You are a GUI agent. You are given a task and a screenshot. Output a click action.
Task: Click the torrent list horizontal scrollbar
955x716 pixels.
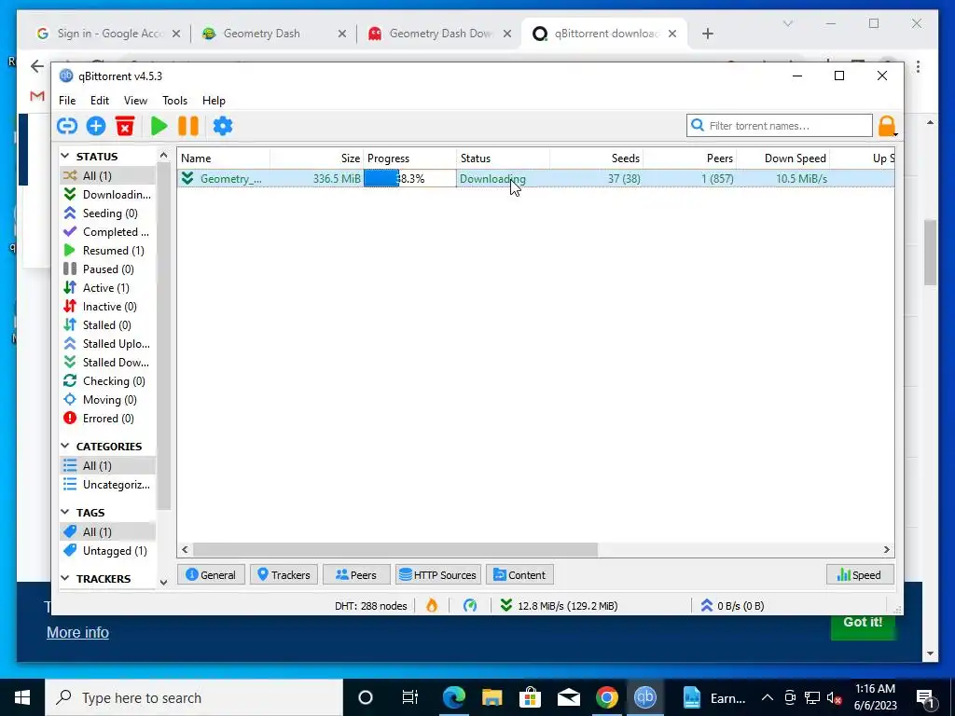coord(395,549)
